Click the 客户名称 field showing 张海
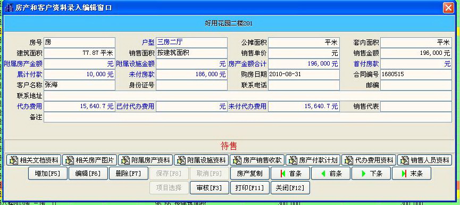Viewport: 460px width, 205px height. pyautogui.click(x=79, y=85)
